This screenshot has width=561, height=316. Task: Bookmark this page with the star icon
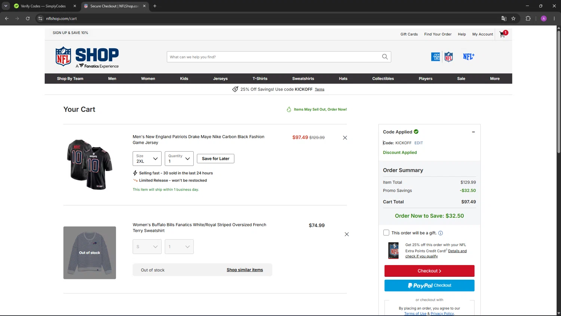(x=514, y=18)
